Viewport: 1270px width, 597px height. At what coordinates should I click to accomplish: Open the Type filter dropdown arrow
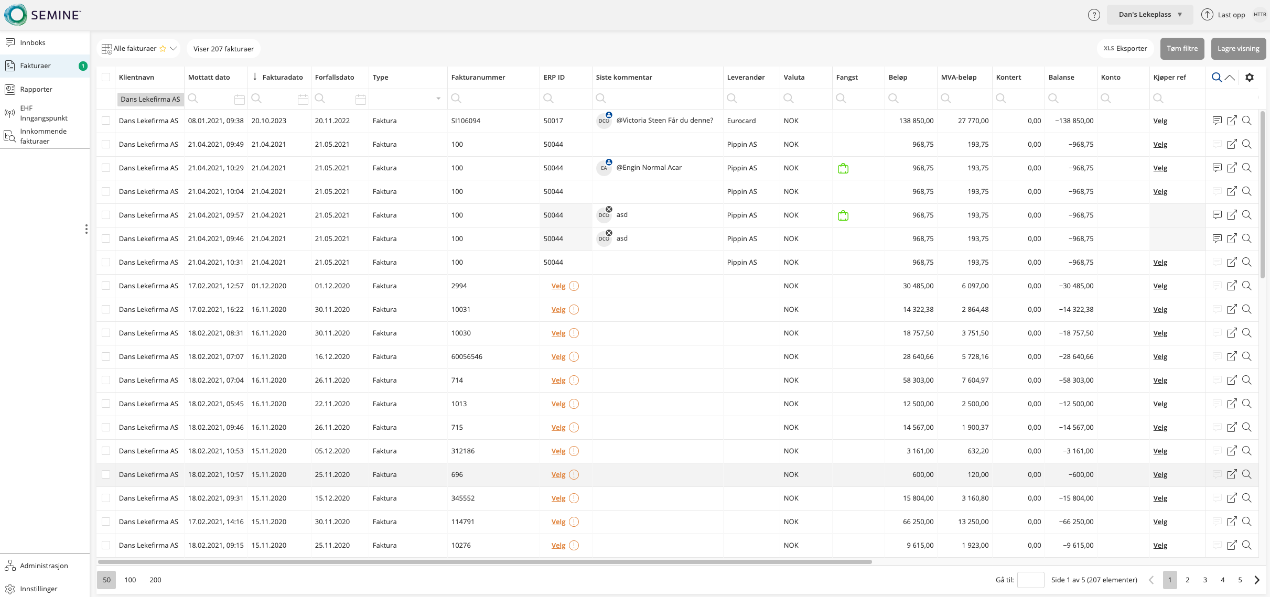tap(438, 99)
